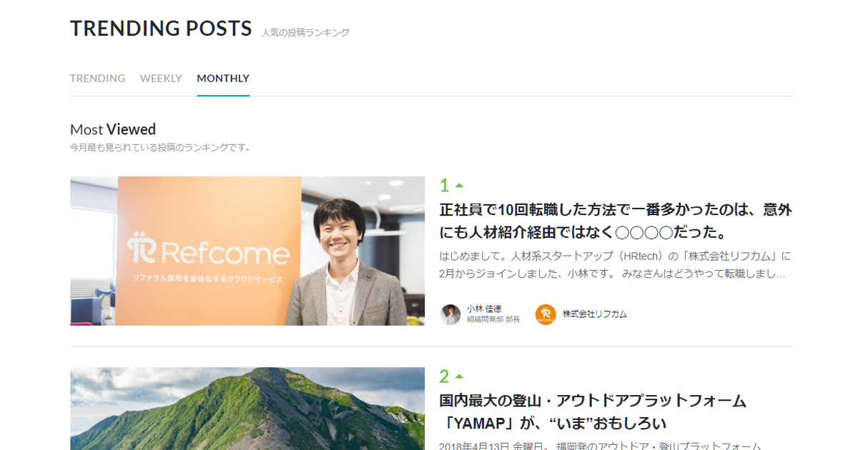
Task: Click the excerpt text starting はじめまして。人材系スタートアップ
Action: pos(615,264)
